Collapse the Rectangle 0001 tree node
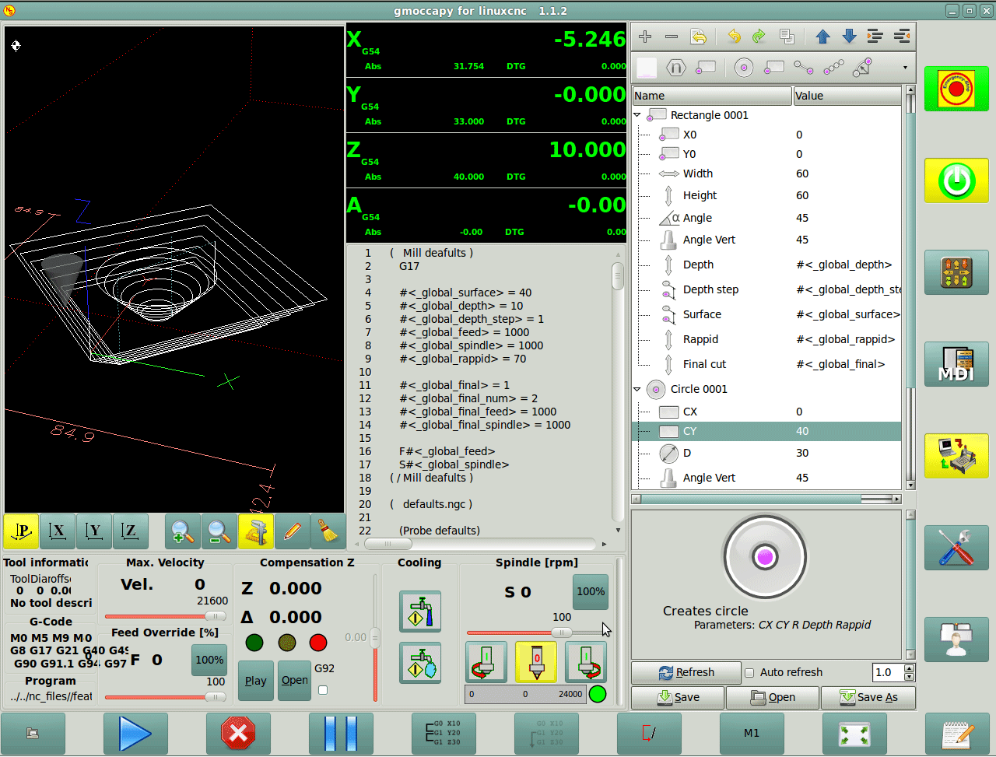This screenshot has height=757, width=996. point(637,115)
